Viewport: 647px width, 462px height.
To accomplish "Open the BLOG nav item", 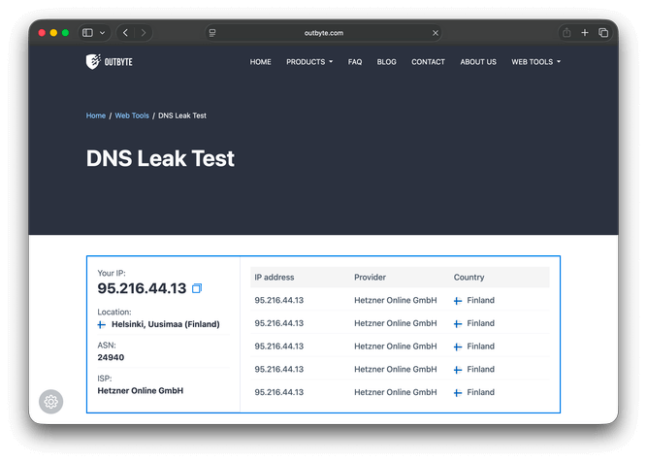I will click(x=387, y=62).
